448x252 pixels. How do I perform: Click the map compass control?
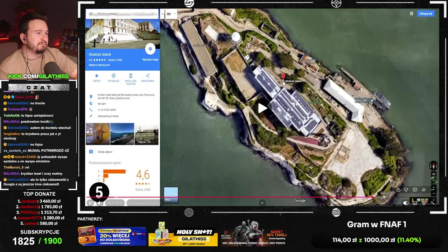tap(433, 166)
